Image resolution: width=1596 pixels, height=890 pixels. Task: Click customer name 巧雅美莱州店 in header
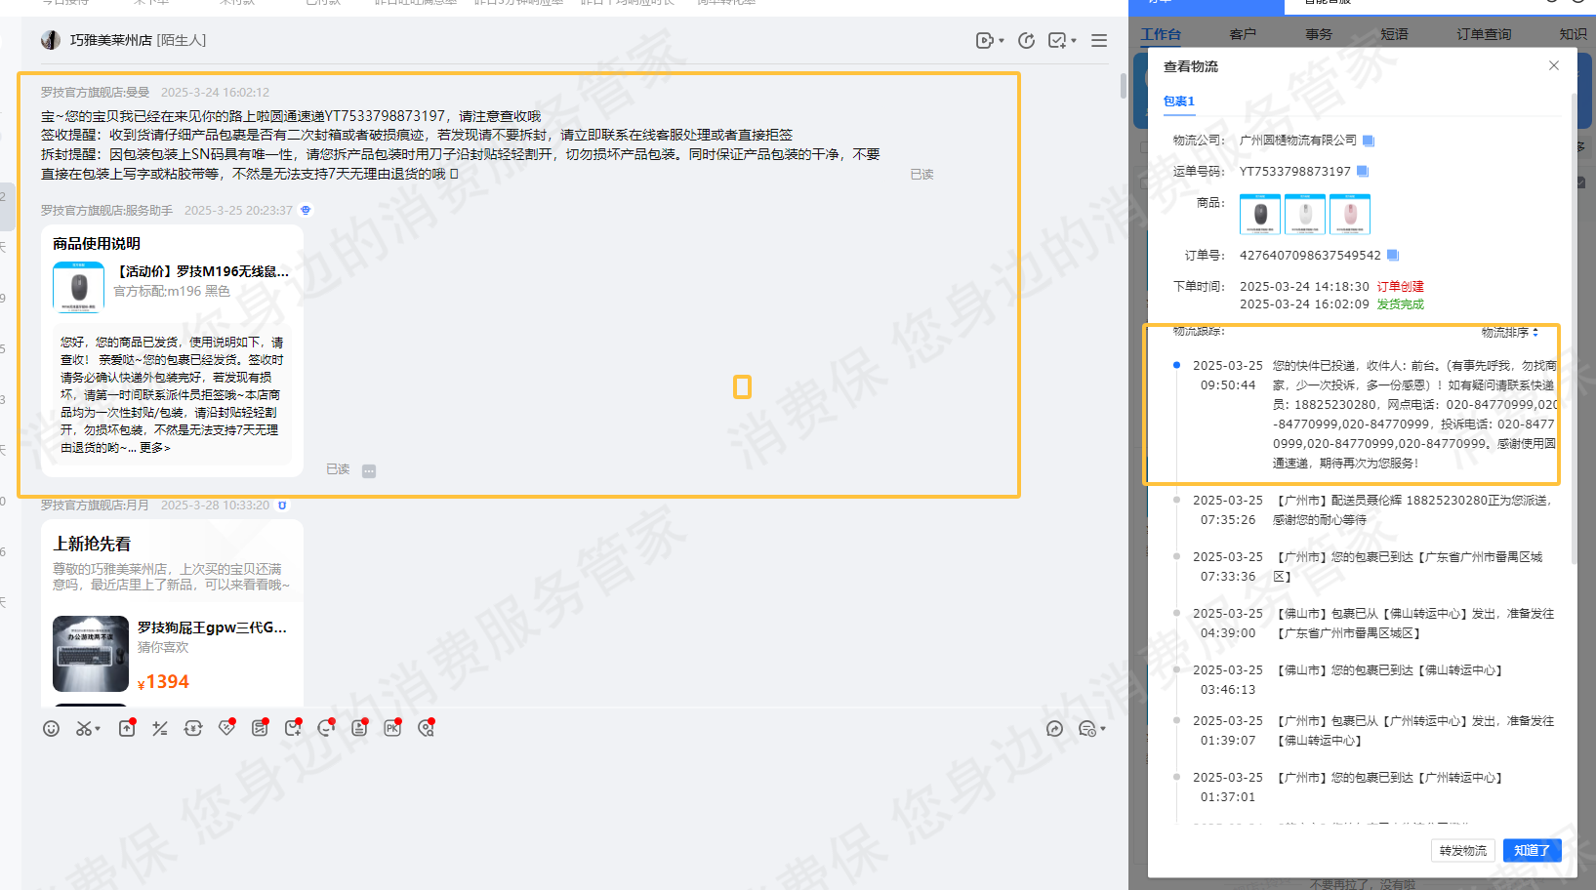(110, 40)
